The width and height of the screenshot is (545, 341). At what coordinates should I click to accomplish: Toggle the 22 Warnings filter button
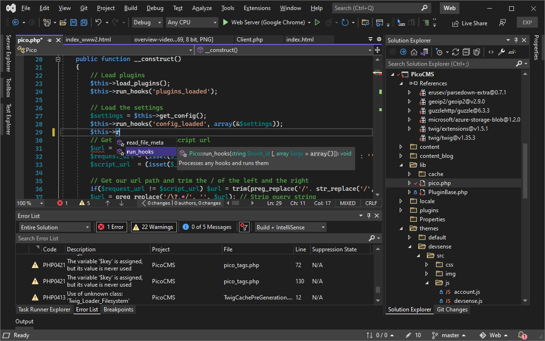pyautogui.click(x=153, y=227)
